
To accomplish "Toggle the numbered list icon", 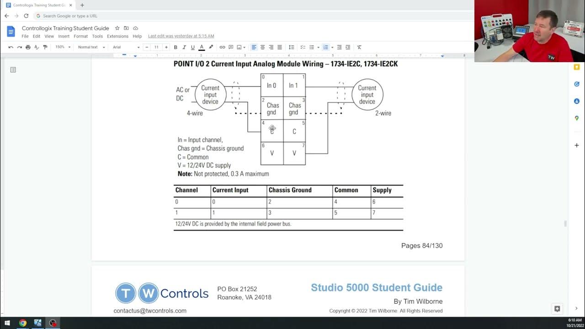I will [x=325, y=47].
